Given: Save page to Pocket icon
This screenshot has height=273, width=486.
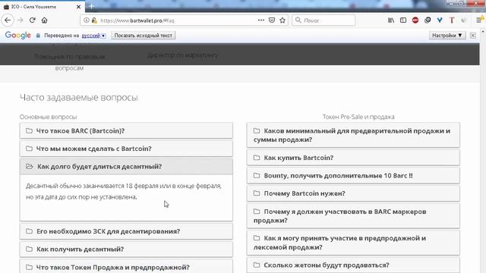Looking at the screenshot, I should tap(272, 20).
